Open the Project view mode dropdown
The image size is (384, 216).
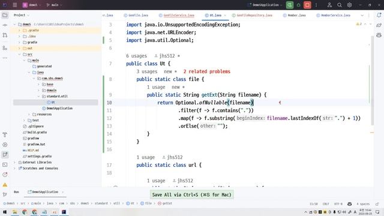[22, 15]
